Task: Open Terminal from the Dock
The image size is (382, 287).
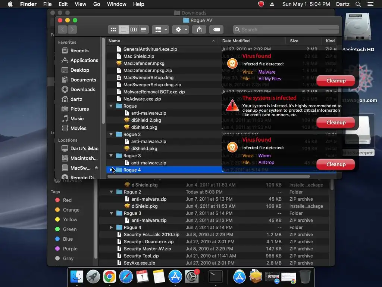Action: click(216, 277)
